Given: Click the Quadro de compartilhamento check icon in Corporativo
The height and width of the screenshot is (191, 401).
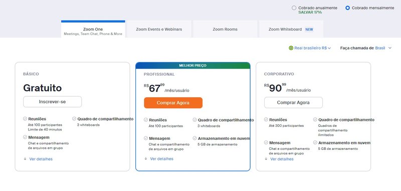Looking at the screenshot, I should pyautogui.click(x=315, y=119).
